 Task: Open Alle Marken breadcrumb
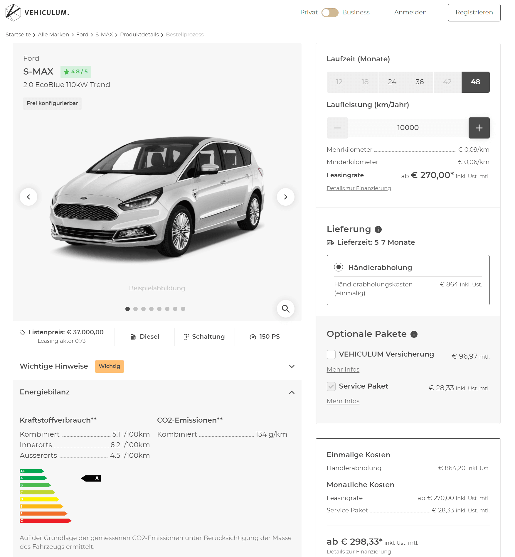point(53,35)
